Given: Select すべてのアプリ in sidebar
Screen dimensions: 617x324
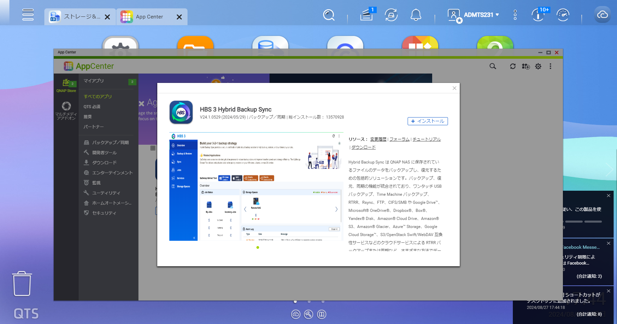Looking at the screenshot, I should (98, 96).
